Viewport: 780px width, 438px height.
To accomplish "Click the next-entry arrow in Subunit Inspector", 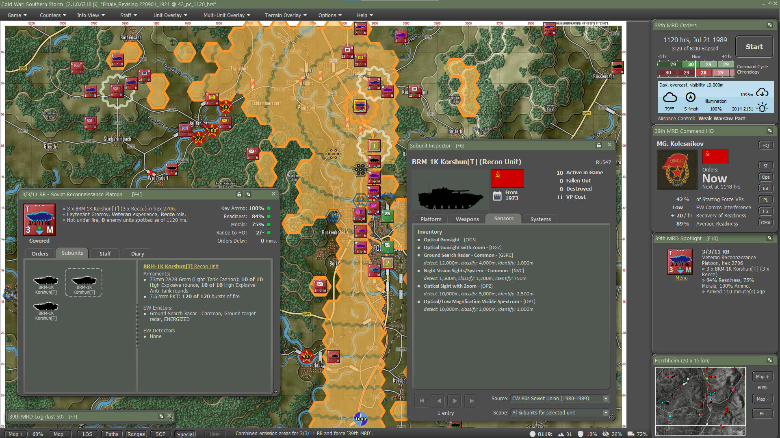I will click(454, 401).
